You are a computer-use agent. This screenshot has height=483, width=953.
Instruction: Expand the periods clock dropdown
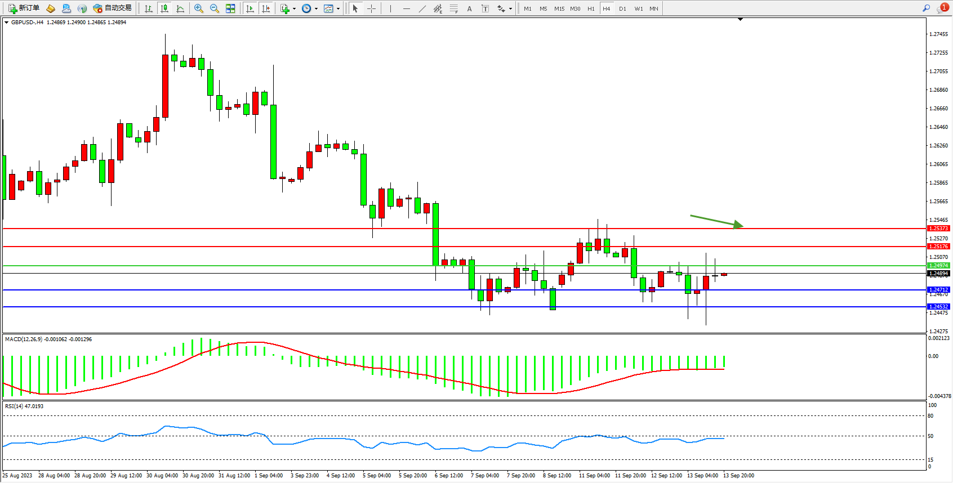pyautogui.click(x=316, y=8)
